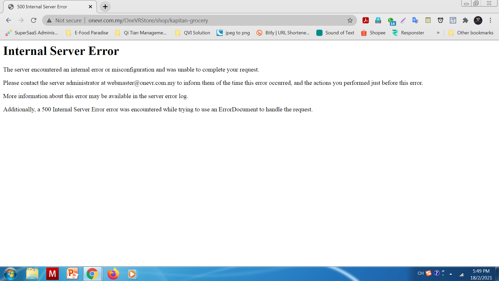This screenshot has height=281, width=499.
Task: Open a new browser tab
Action: [x=105, y=7]
